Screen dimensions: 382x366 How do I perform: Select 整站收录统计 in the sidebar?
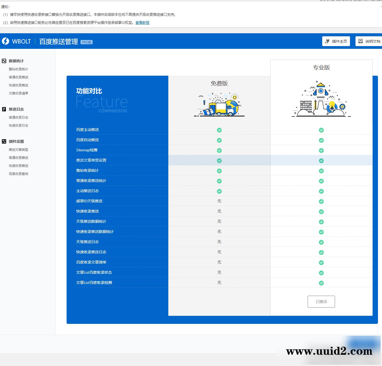coord(19,69)
